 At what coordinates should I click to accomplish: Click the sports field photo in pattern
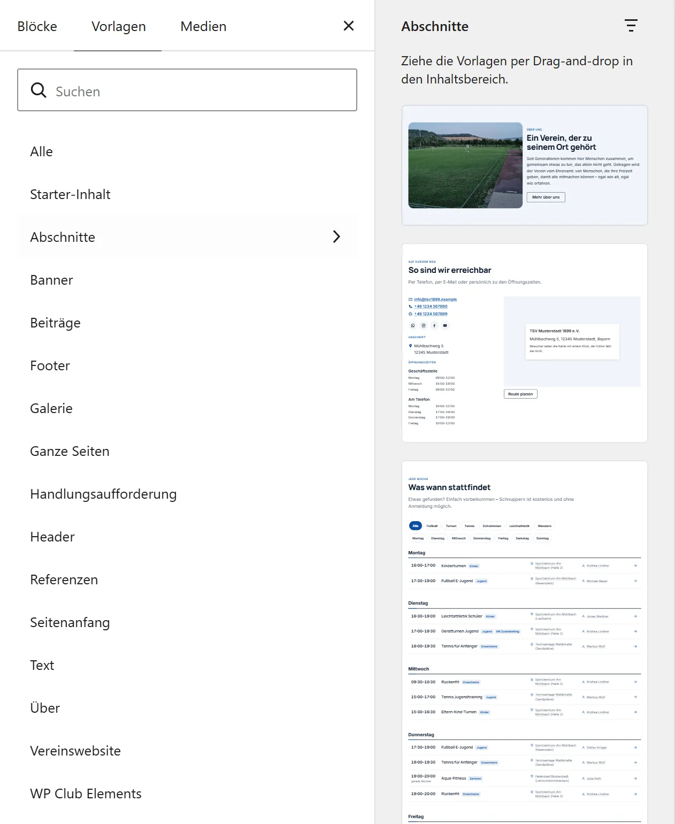point(465,165)
